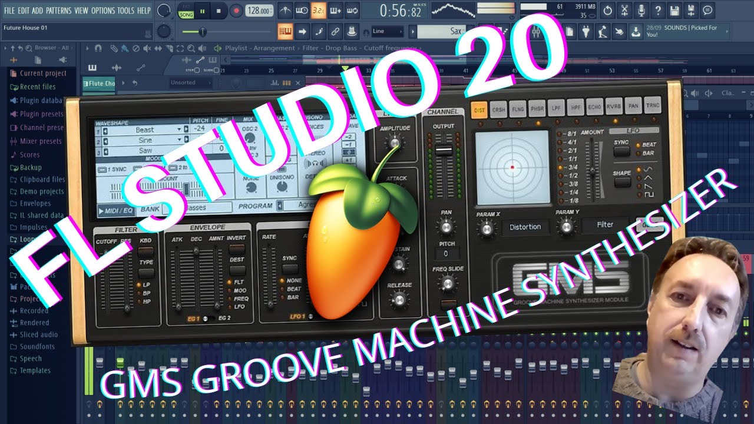Click the red dot on XY pad
Viewport: 754px width, 424px height.
512,168
